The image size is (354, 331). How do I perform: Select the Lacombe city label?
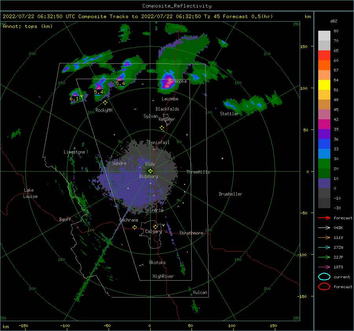click(x=170, y=99)
